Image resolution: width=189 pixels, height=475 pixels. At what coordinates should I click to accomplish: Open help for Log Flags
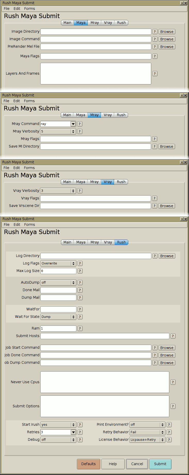coord(80,263)
